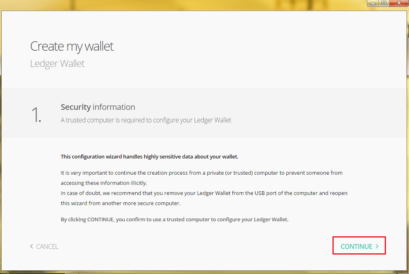Image resolution: width=409 pixels, height=274 pixels.
Task: Click the right chevron beside CONTINUE
Action: pos(377,246)
